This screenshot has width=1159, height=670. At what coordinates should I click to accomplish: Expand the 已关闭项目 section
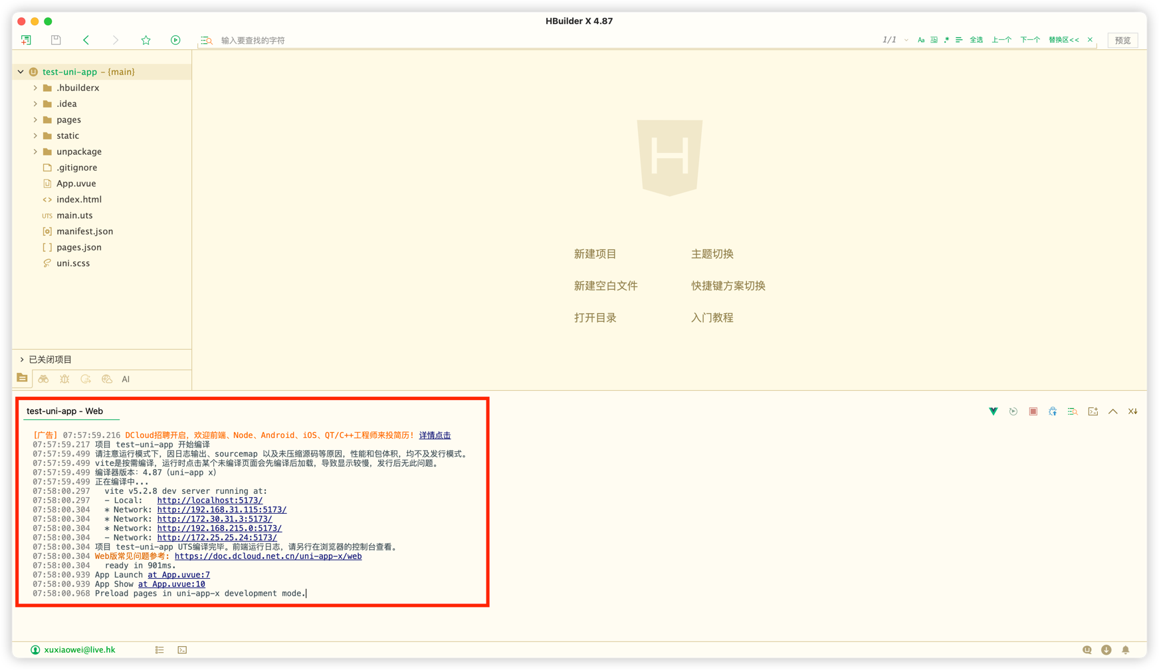click(x=22, y=360)
